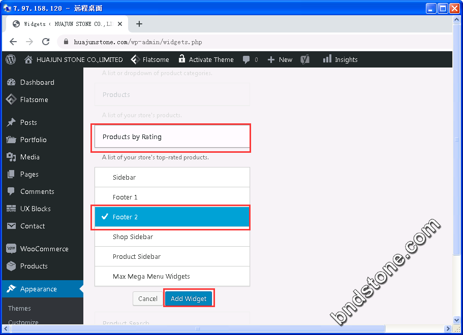The image size is (463, 335).
Task: Close the Widgets browser tab
Action: [120, 24]
